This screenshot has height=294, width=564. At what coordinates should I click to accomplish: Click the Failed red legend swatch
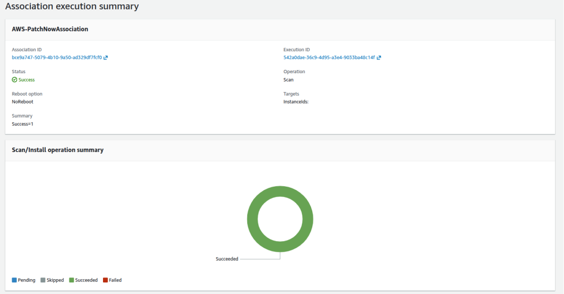point(105,280)
